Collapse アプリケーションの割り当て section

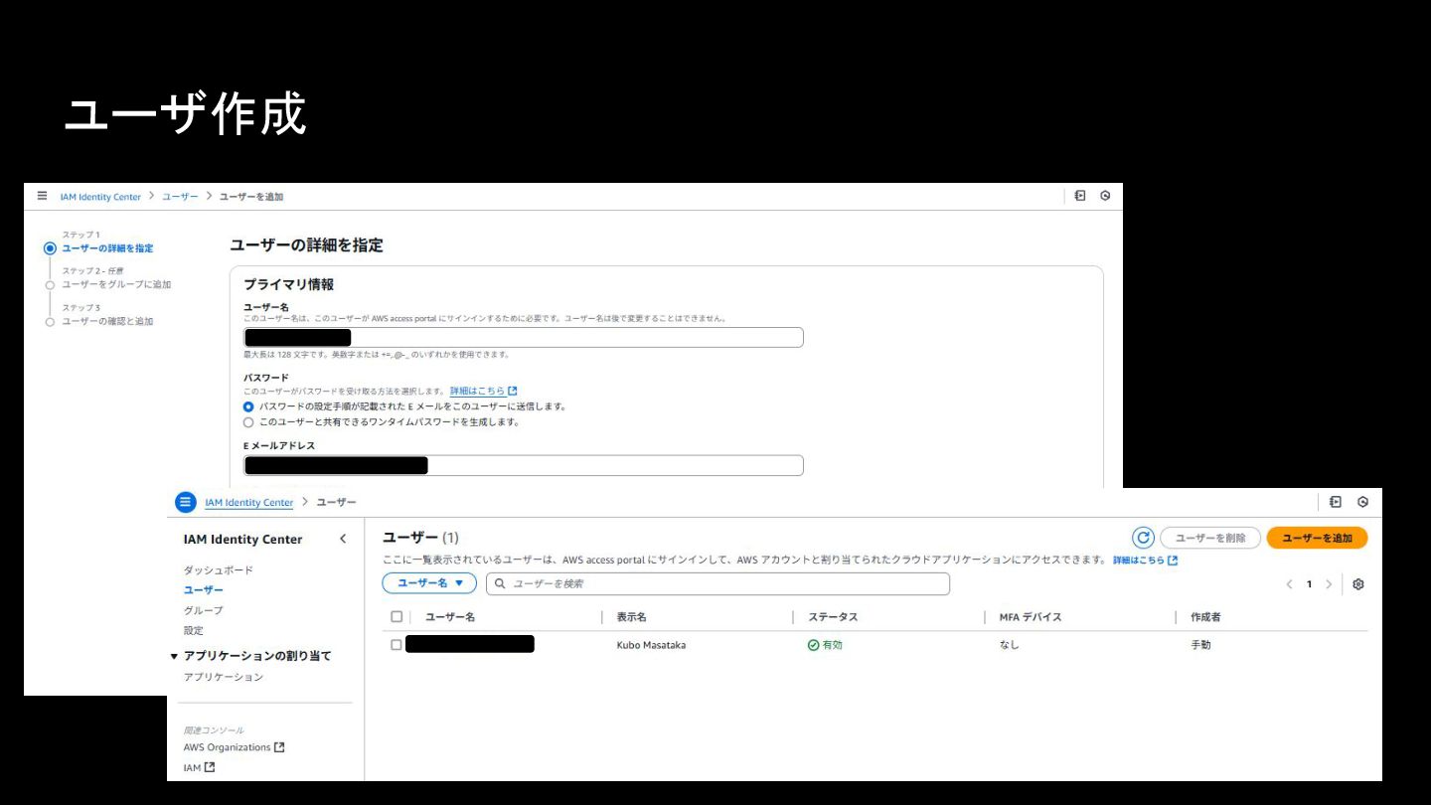175,656
